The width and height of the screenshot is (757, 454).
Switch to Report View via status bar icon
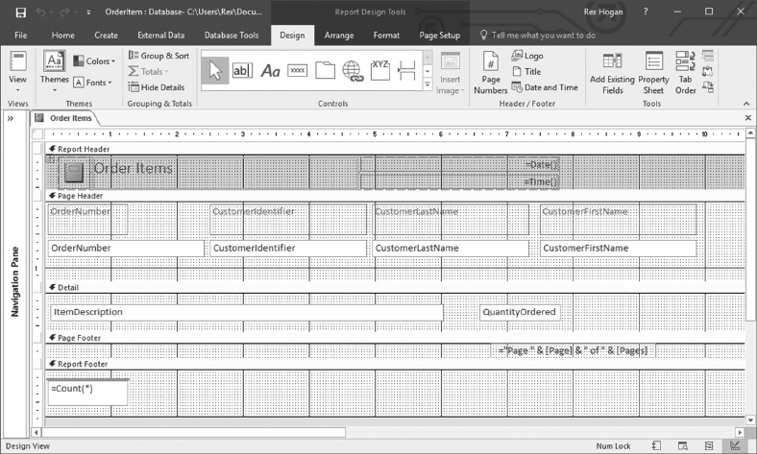click(x=656, y=445)
